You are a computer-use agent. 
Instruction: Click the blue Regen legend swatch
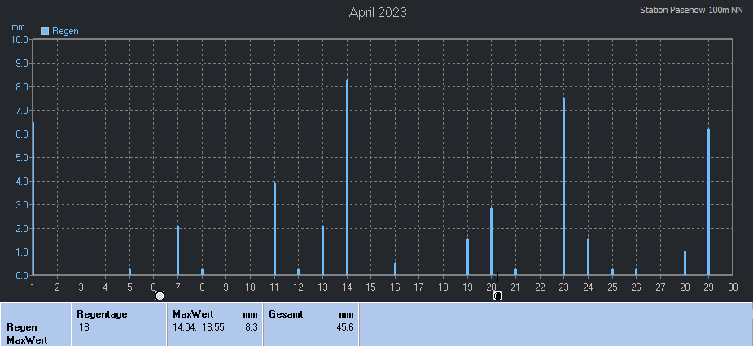[x=45, y=31]
